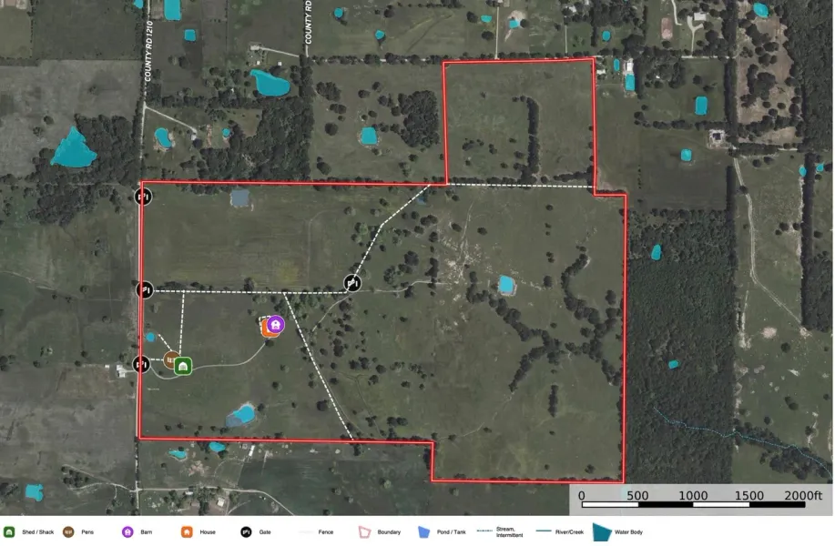Select the orange House marker behind the barn
This screenshot has height=546, width=835.
click(x=268, y=329)
